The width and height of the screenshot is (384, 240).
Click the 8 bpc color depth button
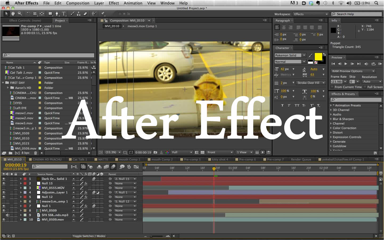[x=26, y=153]
